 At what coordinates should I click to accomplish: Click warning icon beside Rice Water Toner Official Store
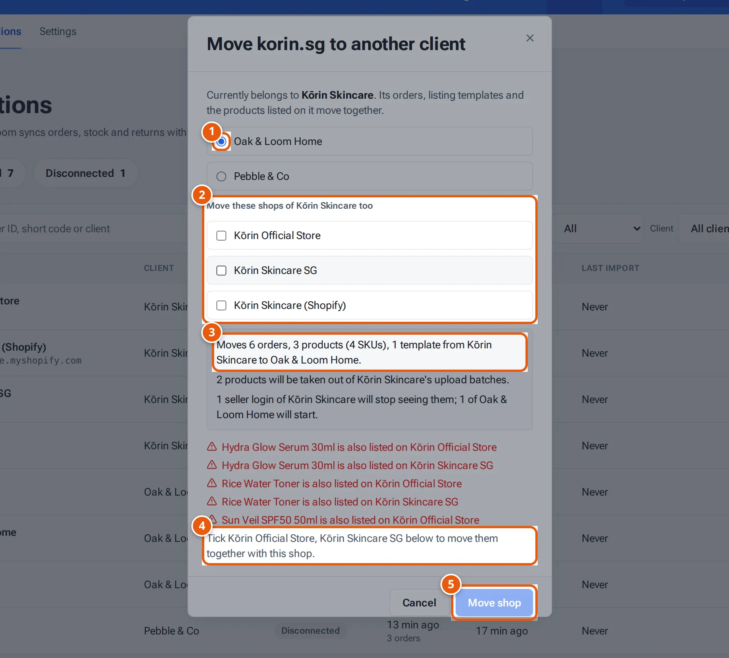click(212, 483)
